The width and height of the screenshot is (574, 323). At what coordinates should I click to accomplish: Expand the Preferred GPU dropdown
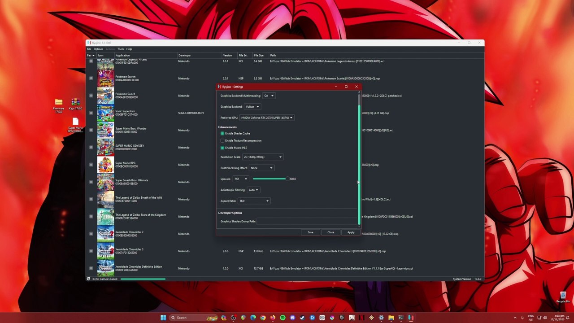[267, 118]
